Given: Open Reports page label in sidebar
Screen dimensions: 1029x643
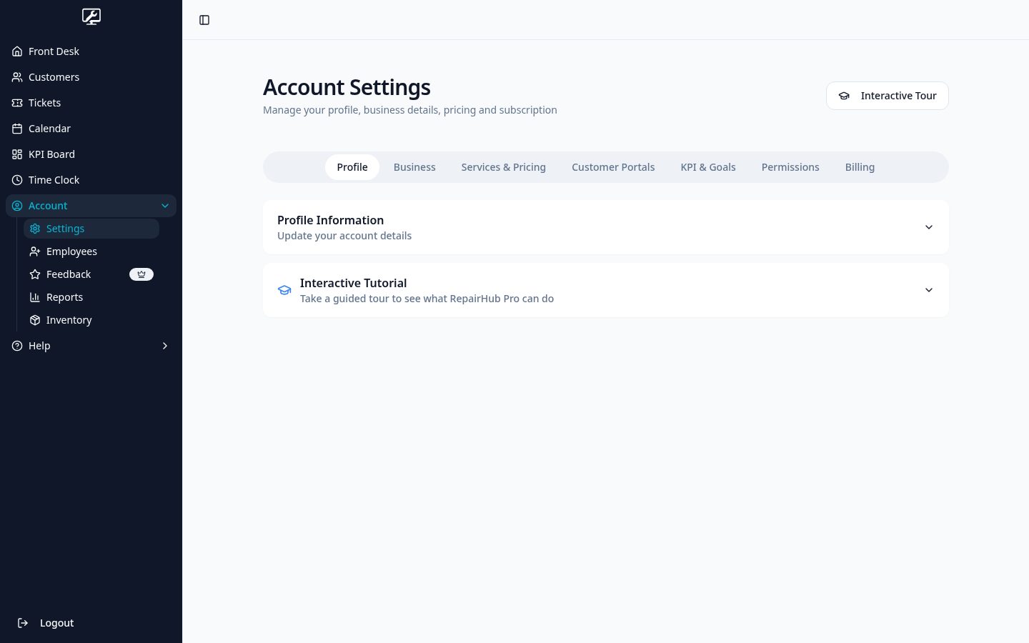Looking at the screenshot, I should [x=64, y=297].
